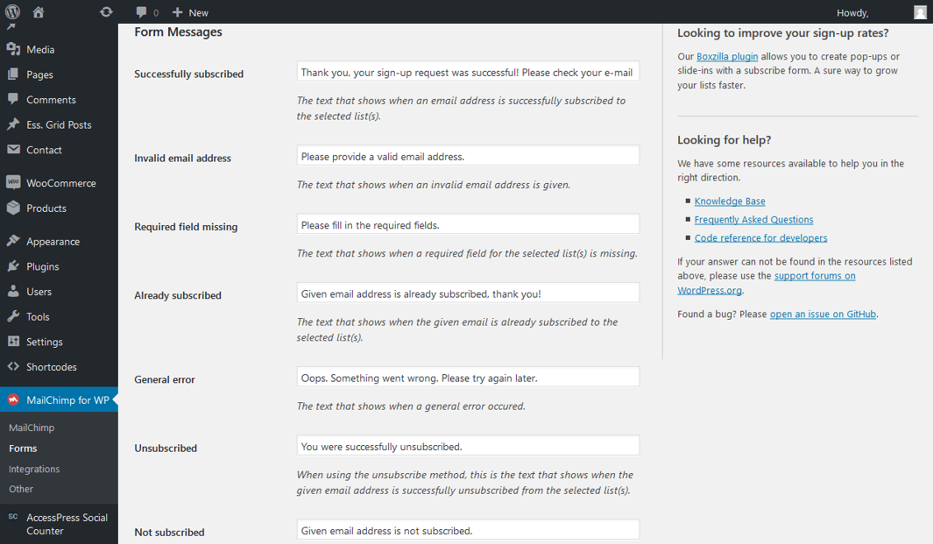The image size is (933, 544).
Task: Open Frequently Asked Questions link
Action: click(x=753, y=219)
